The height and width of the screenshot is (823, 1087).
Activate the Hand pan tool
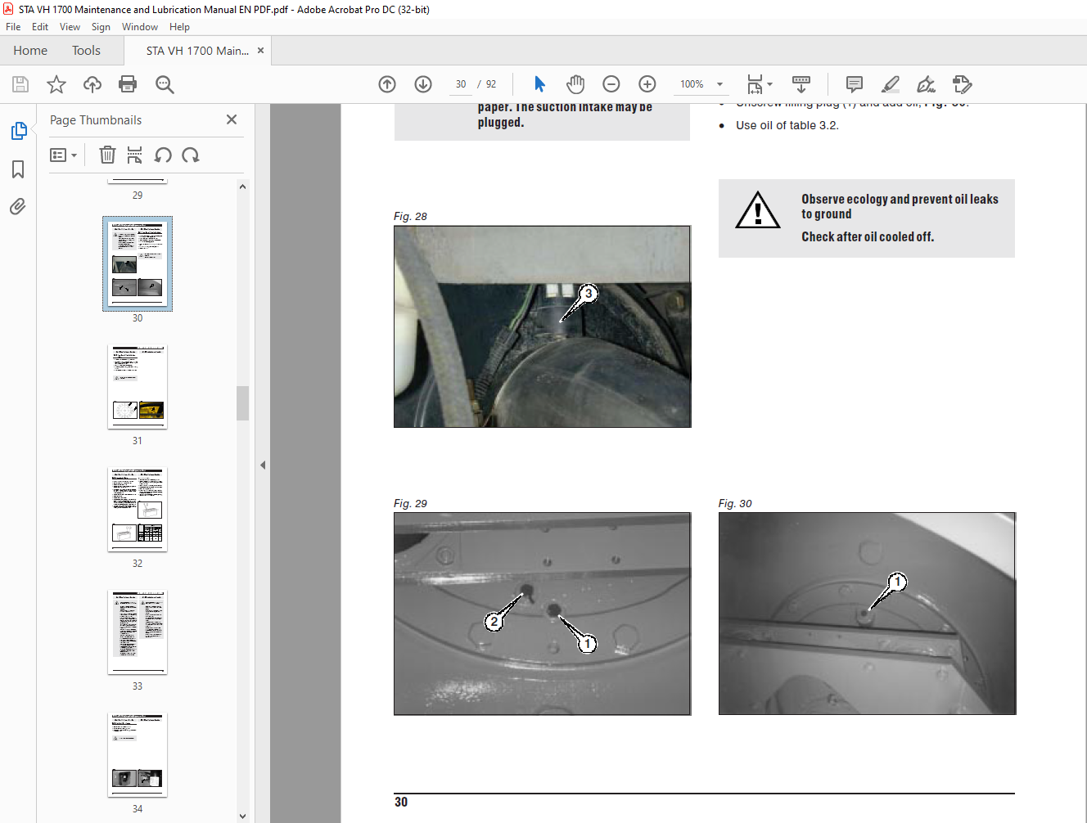pos(575,84)
